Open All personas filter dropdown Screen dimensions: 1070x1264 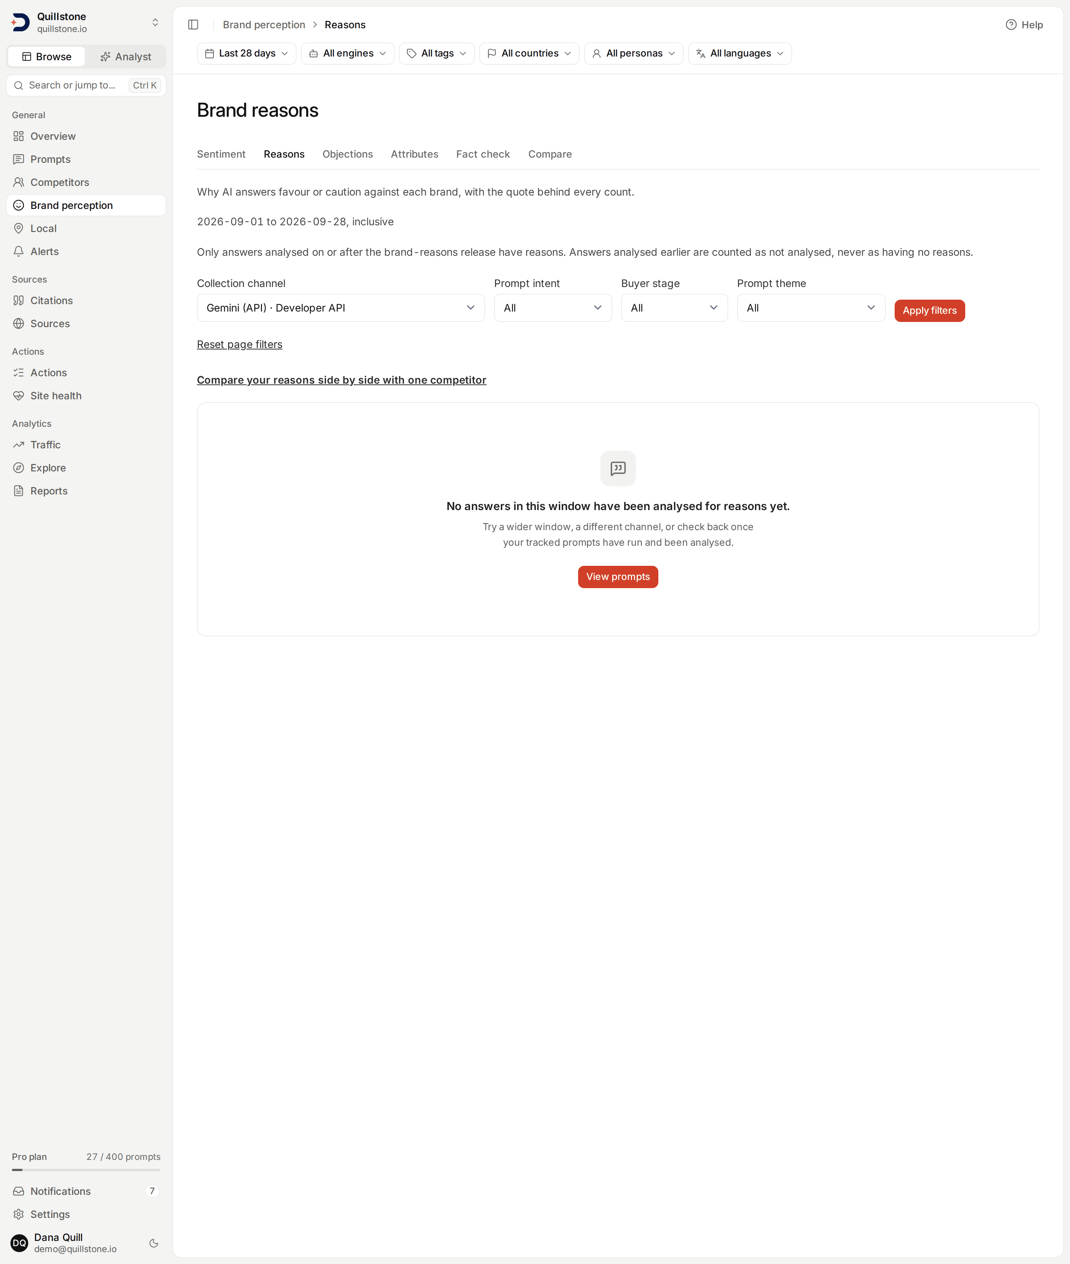pyautogui.click(x=634, y=54)
